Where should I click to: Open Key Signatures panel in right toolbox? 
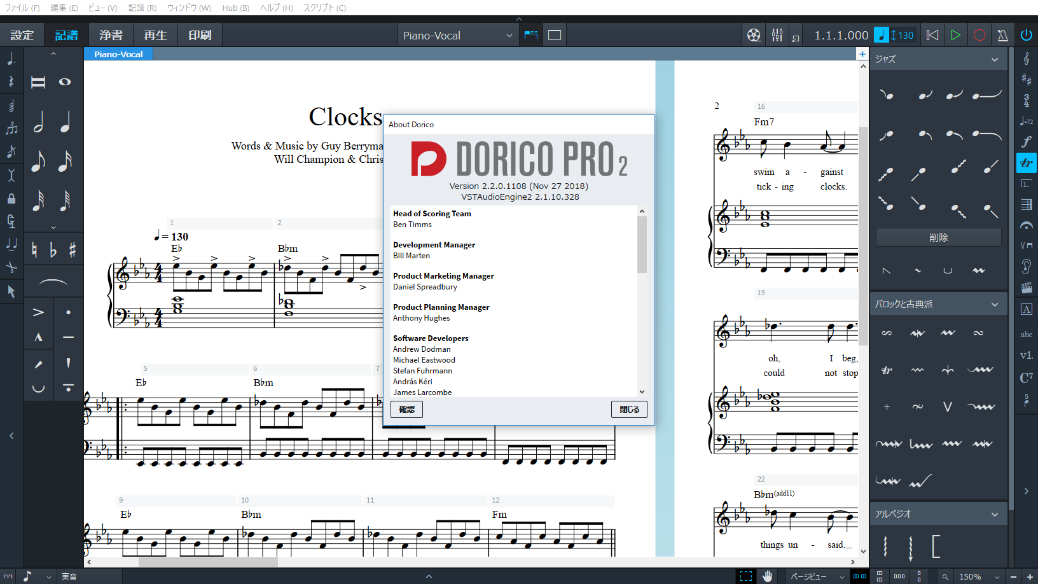1027,79
